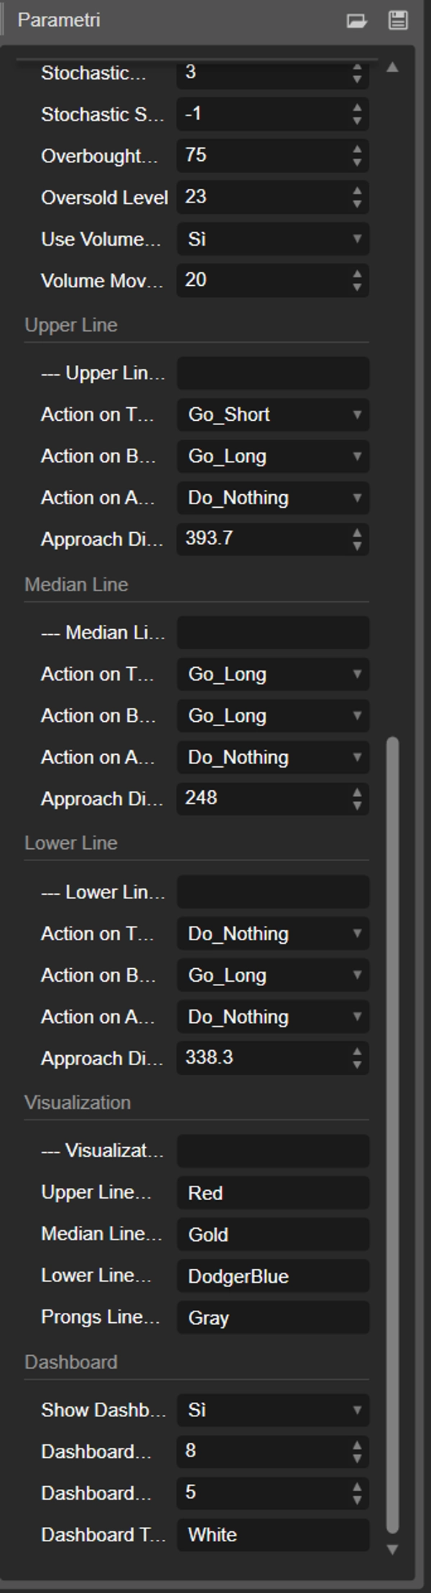Click the Dashboard text color field showing White
The height and width of the screenshot is (1593, 431).
click(x=273, y=1535)
